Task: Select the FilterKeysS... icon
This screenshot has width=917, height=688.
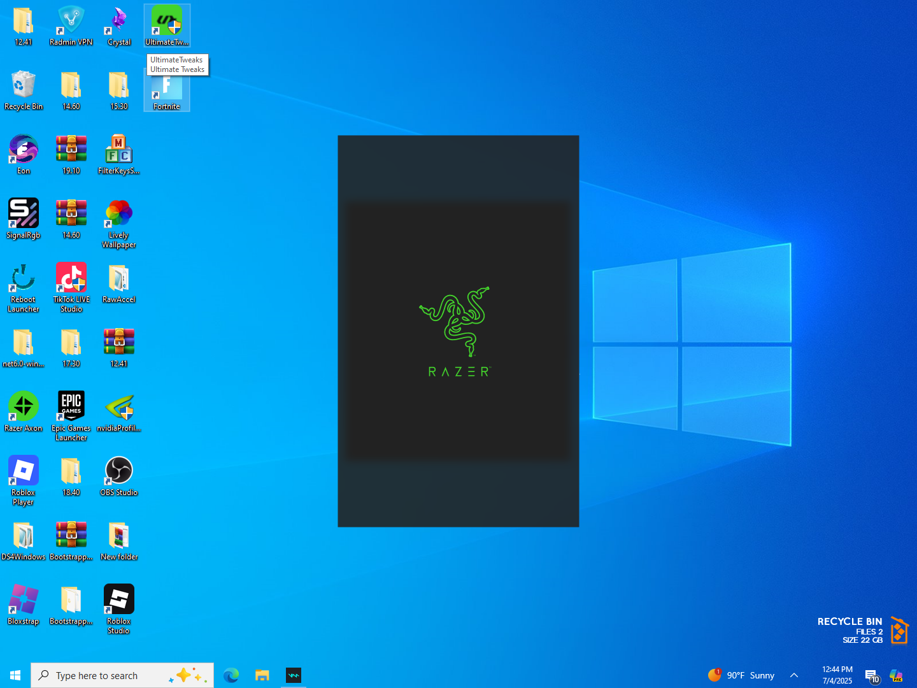Action: pyautogui.click(x=119, y=155)
